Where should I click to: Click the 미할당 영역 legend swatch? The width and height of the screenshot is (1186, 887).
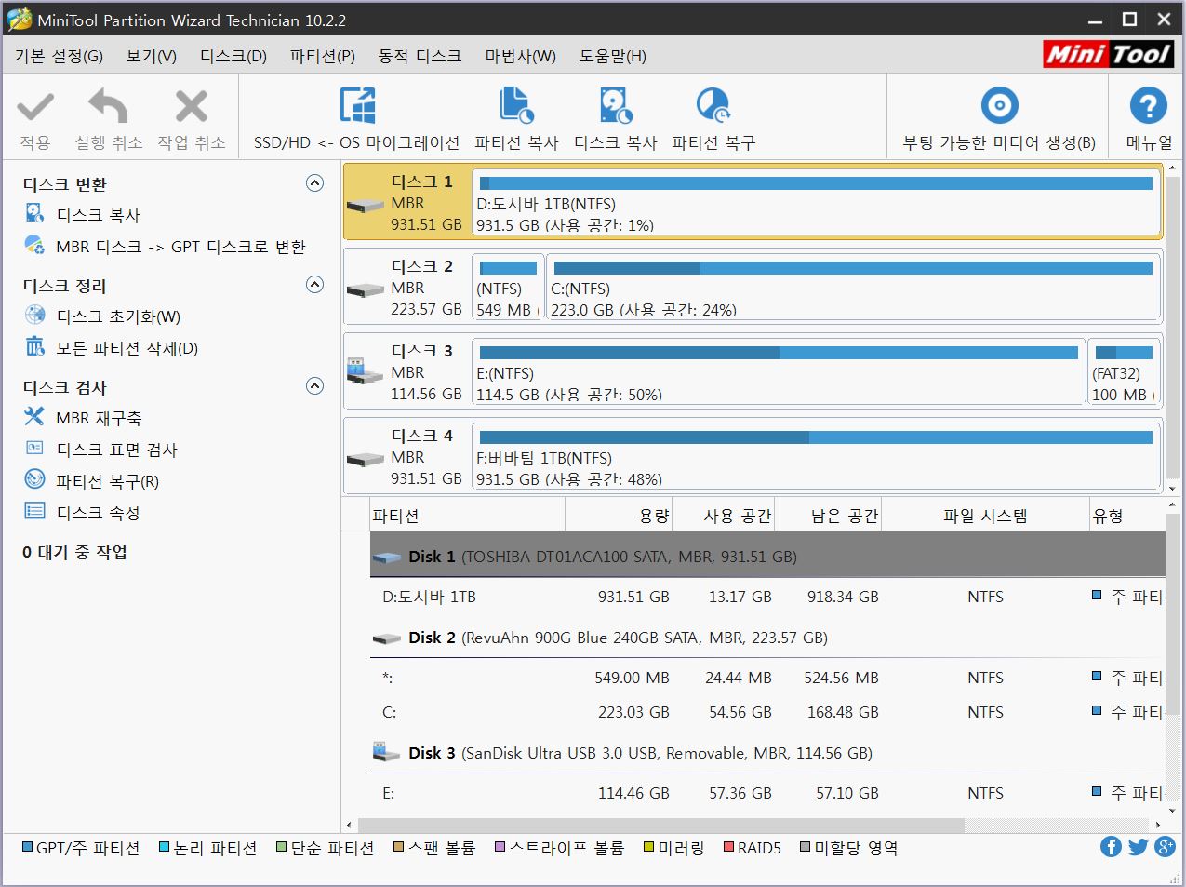(806, 847)
